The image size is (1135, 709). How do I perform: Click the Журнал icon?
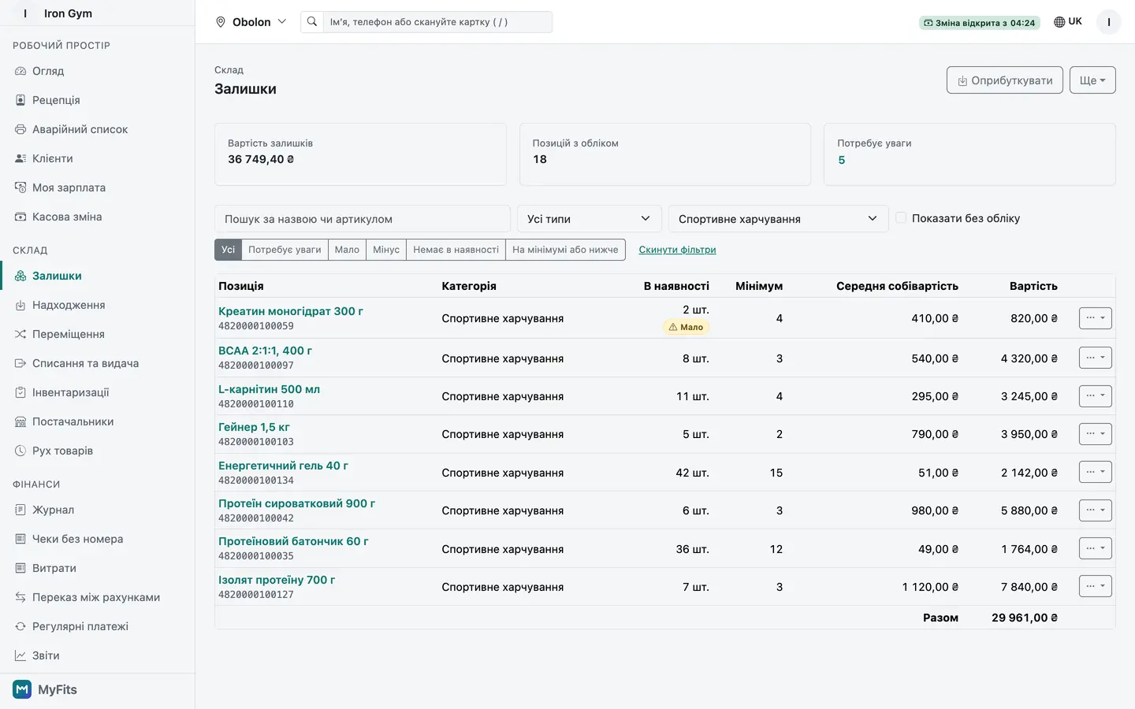(x=20, y=510)
